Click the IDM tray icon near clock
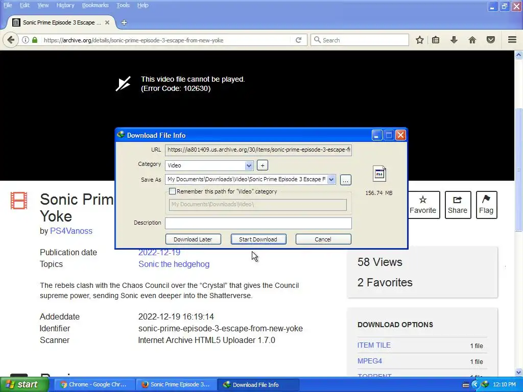The height and width of the screenshot is (392, 523). (485, 385)
